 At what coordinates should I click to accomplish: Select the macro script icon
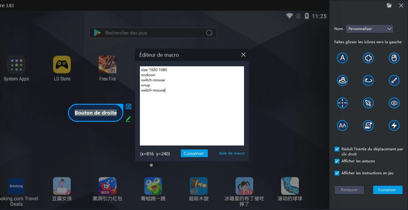click(x=368, y=125)
